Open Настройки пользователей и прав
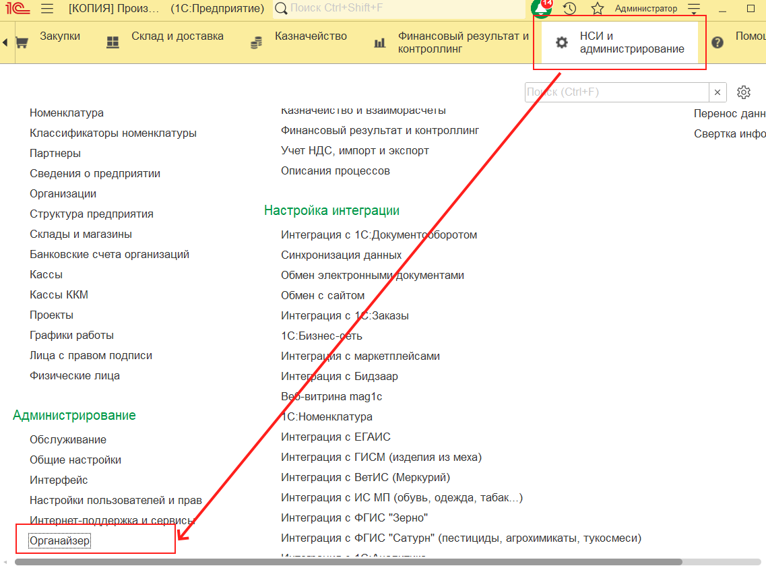The width and height of the screenshot is (766, 566). click(x=115, y=500)
